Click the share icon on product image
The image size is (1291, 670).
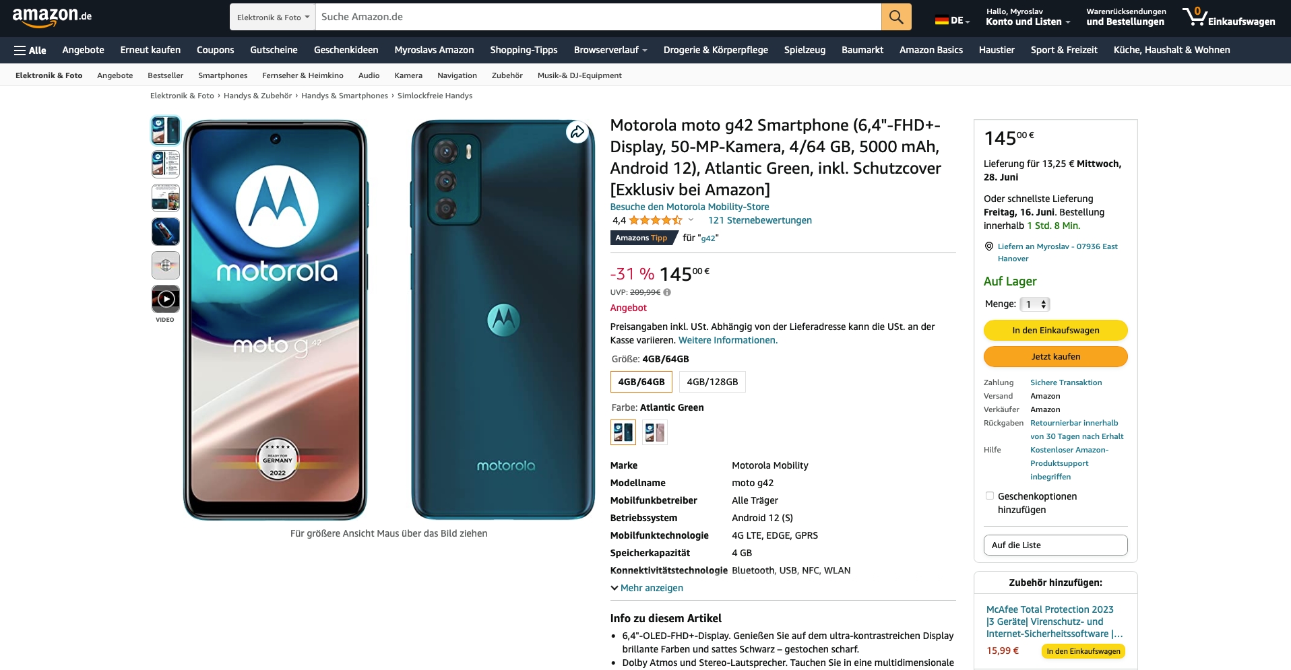click(x=577, y=132)
